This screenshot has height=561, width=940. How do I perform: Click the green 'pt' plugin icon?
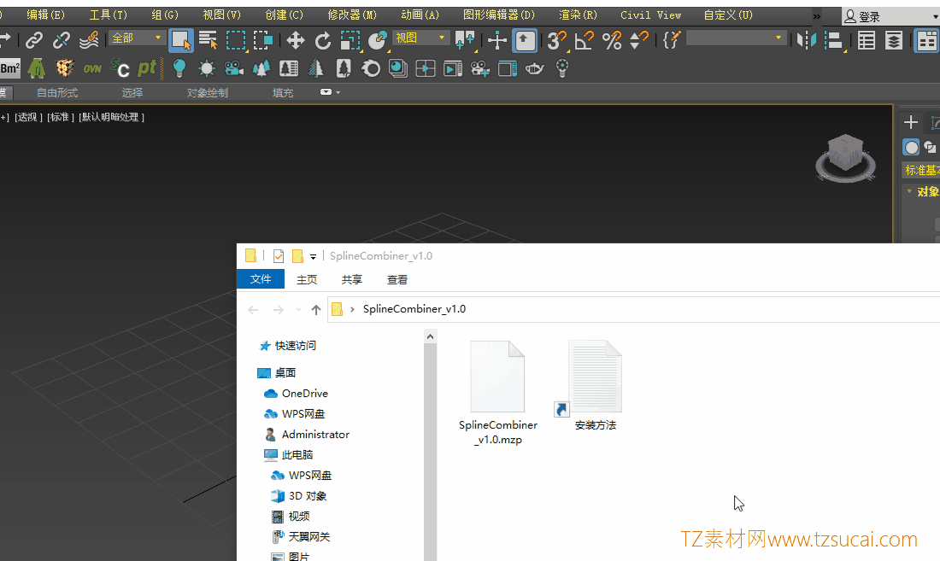pyautogui.click(x=147, y=68)
